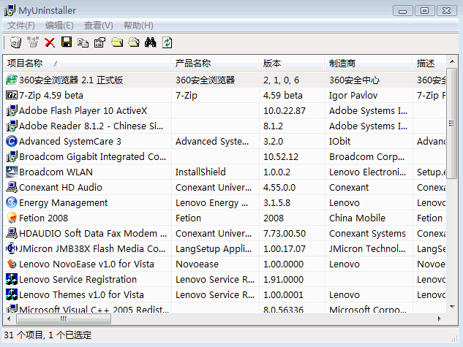Select the Broadcom WLAN entry
This screenshot has height=347, width=463.
56,172
